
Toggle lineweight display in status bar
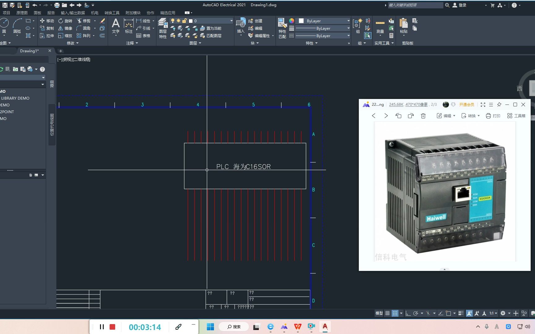coord(461,313)
